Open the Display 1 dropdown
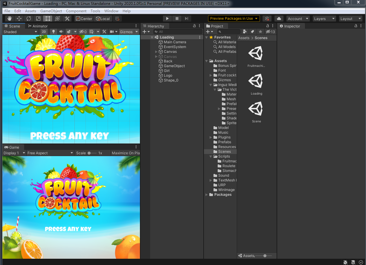 pos(14,153)
